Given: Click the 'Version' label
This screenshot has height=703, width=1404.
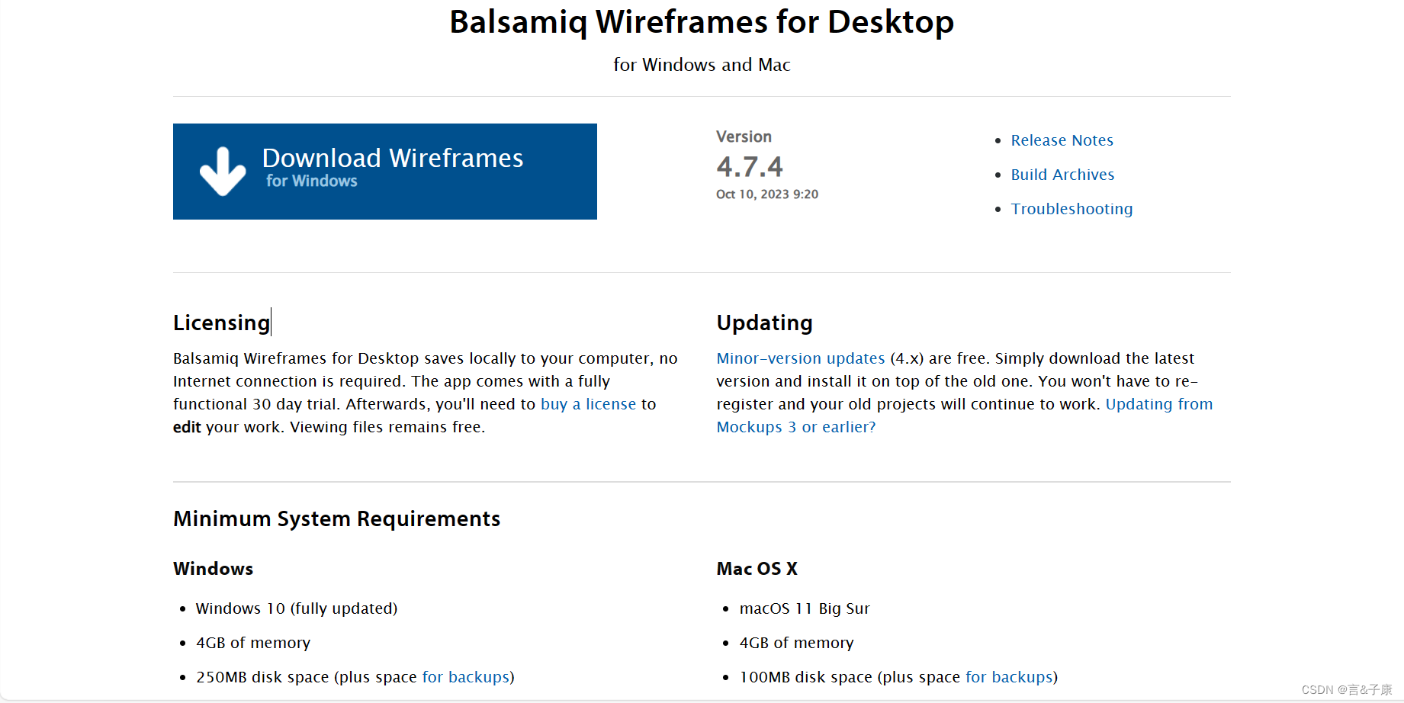Looking at the screenshot, I should click(x=744, y=136).
